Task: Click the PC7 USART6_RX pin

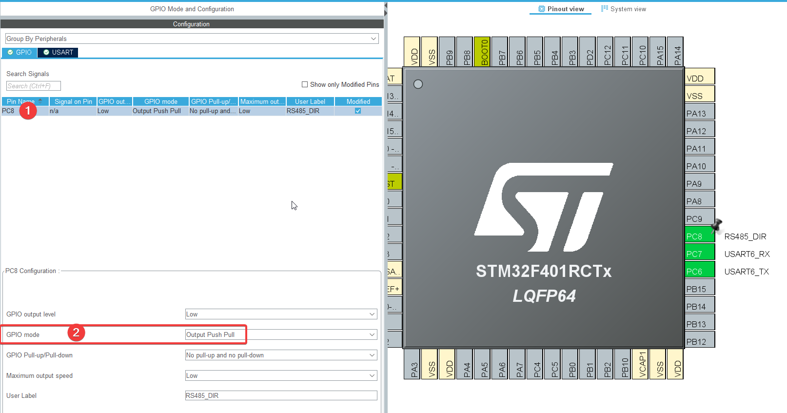Action: (699, 254)
